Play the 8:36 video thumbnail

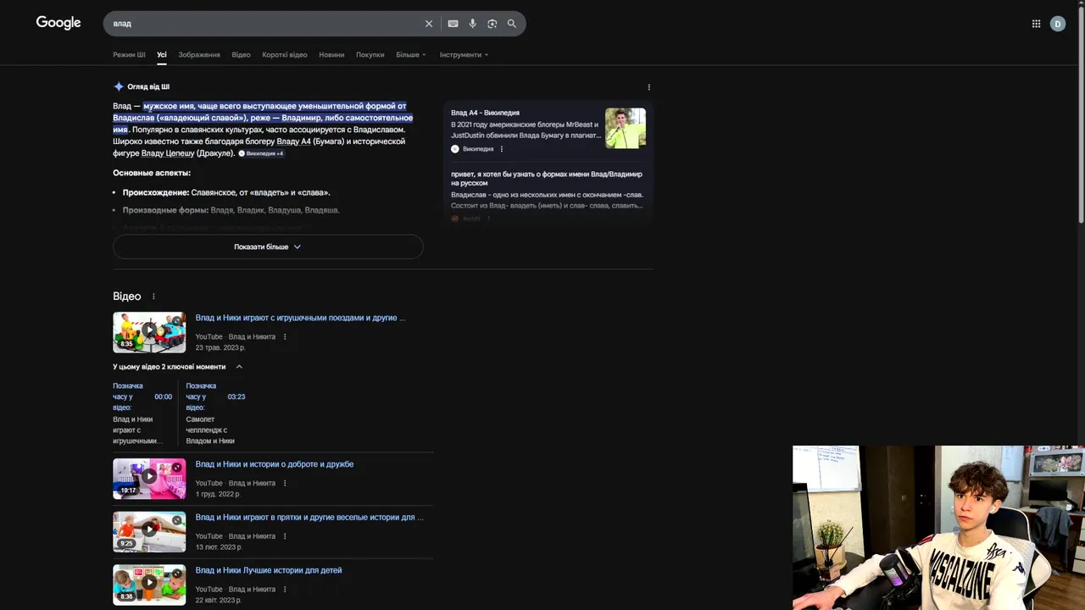(149, 585)
